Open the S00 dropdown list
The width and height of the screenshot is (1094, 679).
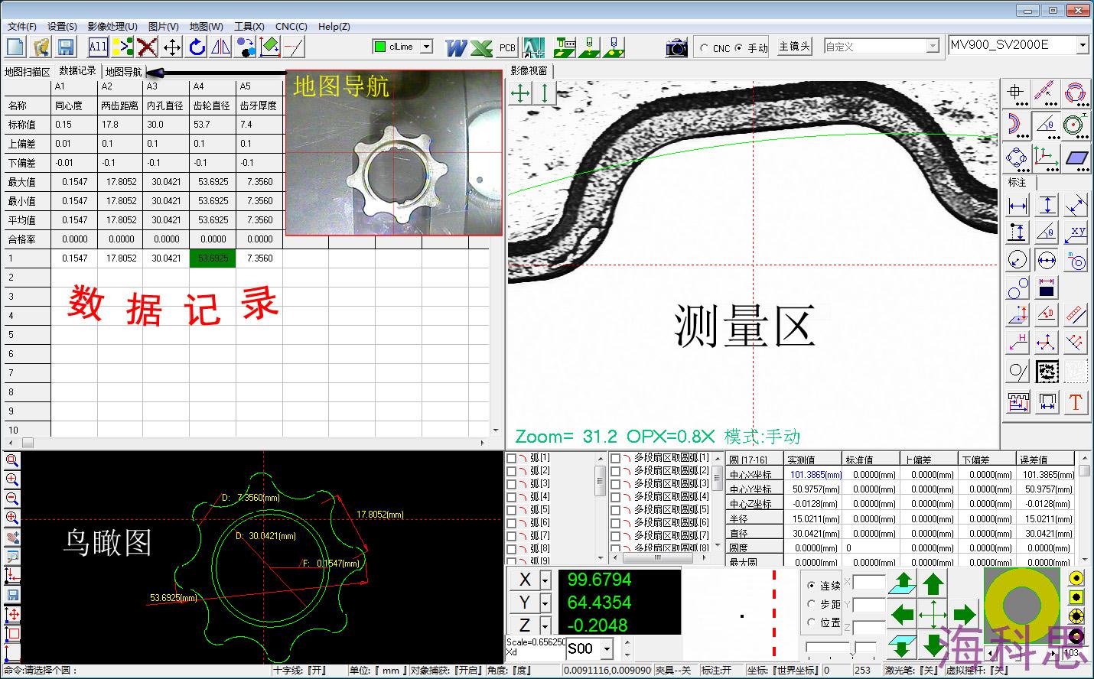(607, 649)
